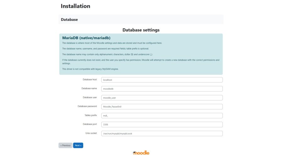Click the Moodle logo at the bottom
The image size is (282, 158).
click(141, 153)
